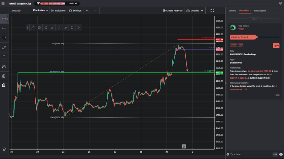Click the 27481 XP label
This screenshot has height=159, width=284.
pos(73,3)
